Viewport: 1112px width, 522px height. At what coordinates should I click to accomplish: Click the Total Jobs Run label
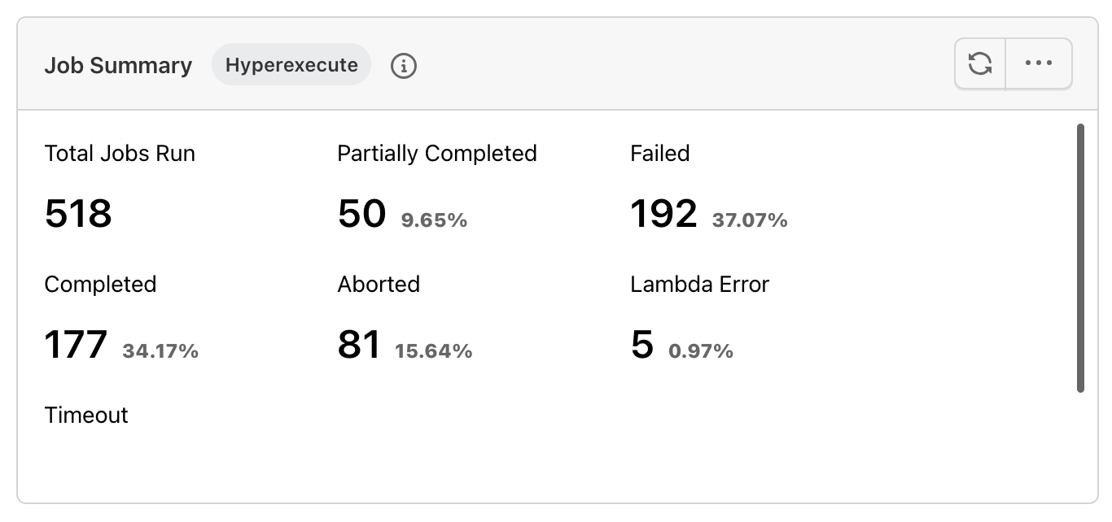[120, 154]
